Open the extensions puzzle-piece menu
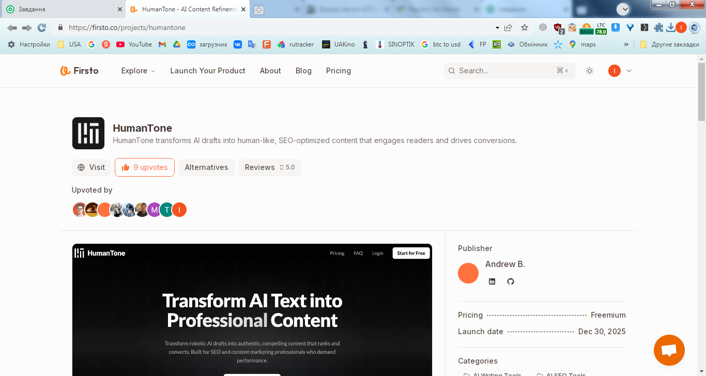Viewport: 706px width, 376px height. tap(658, 27)
